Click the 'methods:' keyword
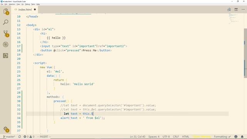The height and width of the screenshot is (139, 247). (53, 97)
